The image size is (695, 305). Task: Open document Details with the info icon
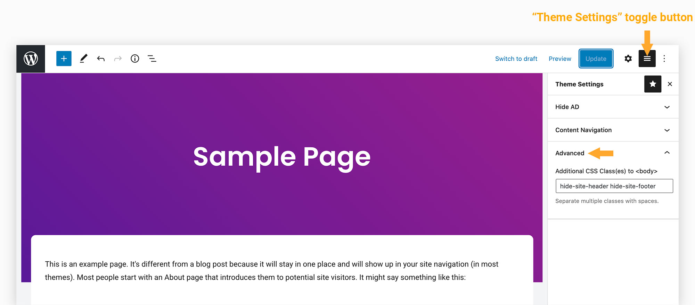(135, 59)
